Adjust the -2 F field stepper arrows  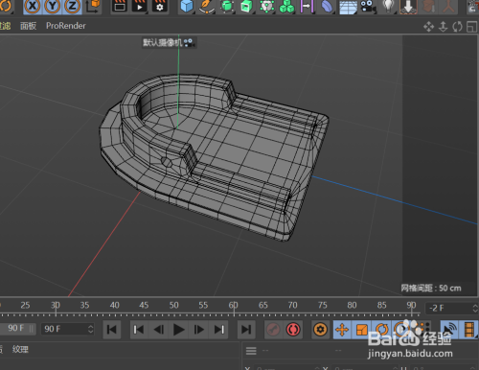point(475,309)
